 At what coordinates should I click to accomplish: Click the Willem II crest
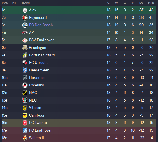tap(25, 138)
